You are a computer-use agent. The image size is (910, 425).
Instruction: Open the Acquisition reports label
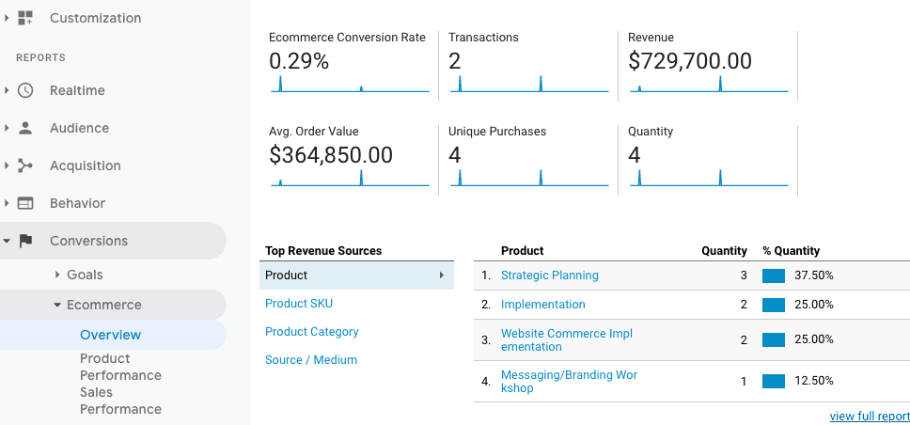coord(86,166)
